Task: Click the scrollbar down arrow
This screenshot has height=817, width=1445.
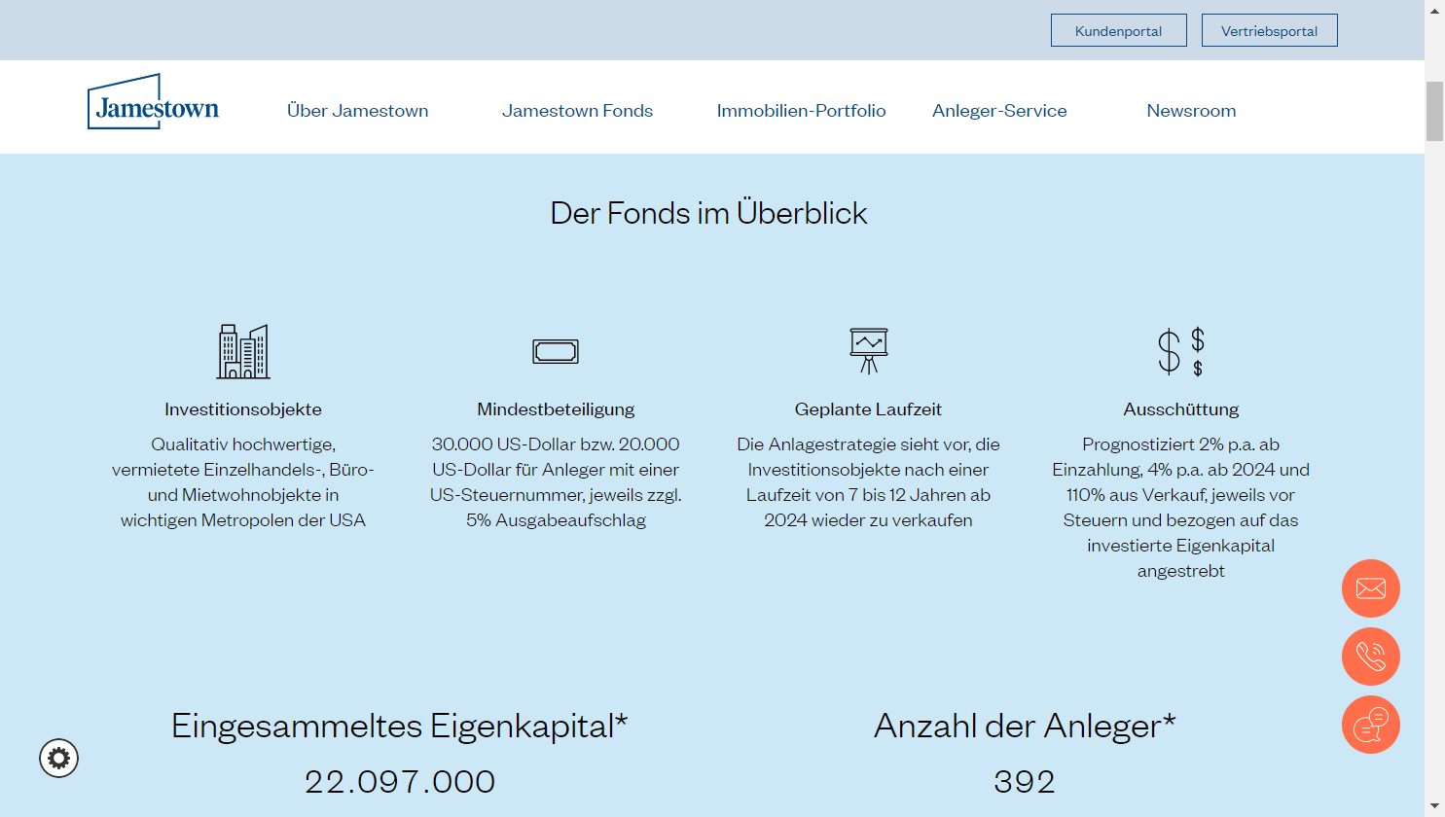Action: [x=1434, y=807]
